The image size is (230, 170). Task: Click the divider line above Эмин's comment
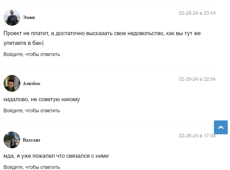(109, 1)
